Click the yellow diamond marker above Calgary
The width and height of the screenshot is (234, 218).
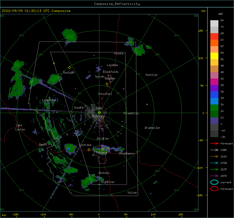point(103,149)
